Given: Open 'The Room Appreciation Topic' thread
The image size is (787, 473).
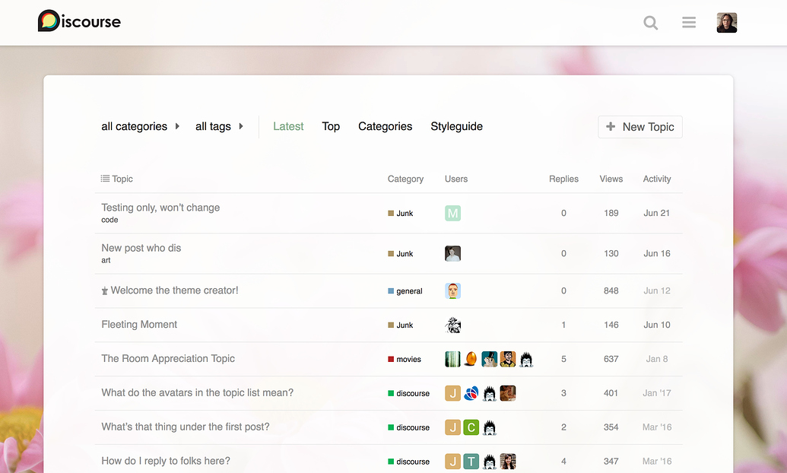Looking at the screenshot, I should click(x=168, y=358).
